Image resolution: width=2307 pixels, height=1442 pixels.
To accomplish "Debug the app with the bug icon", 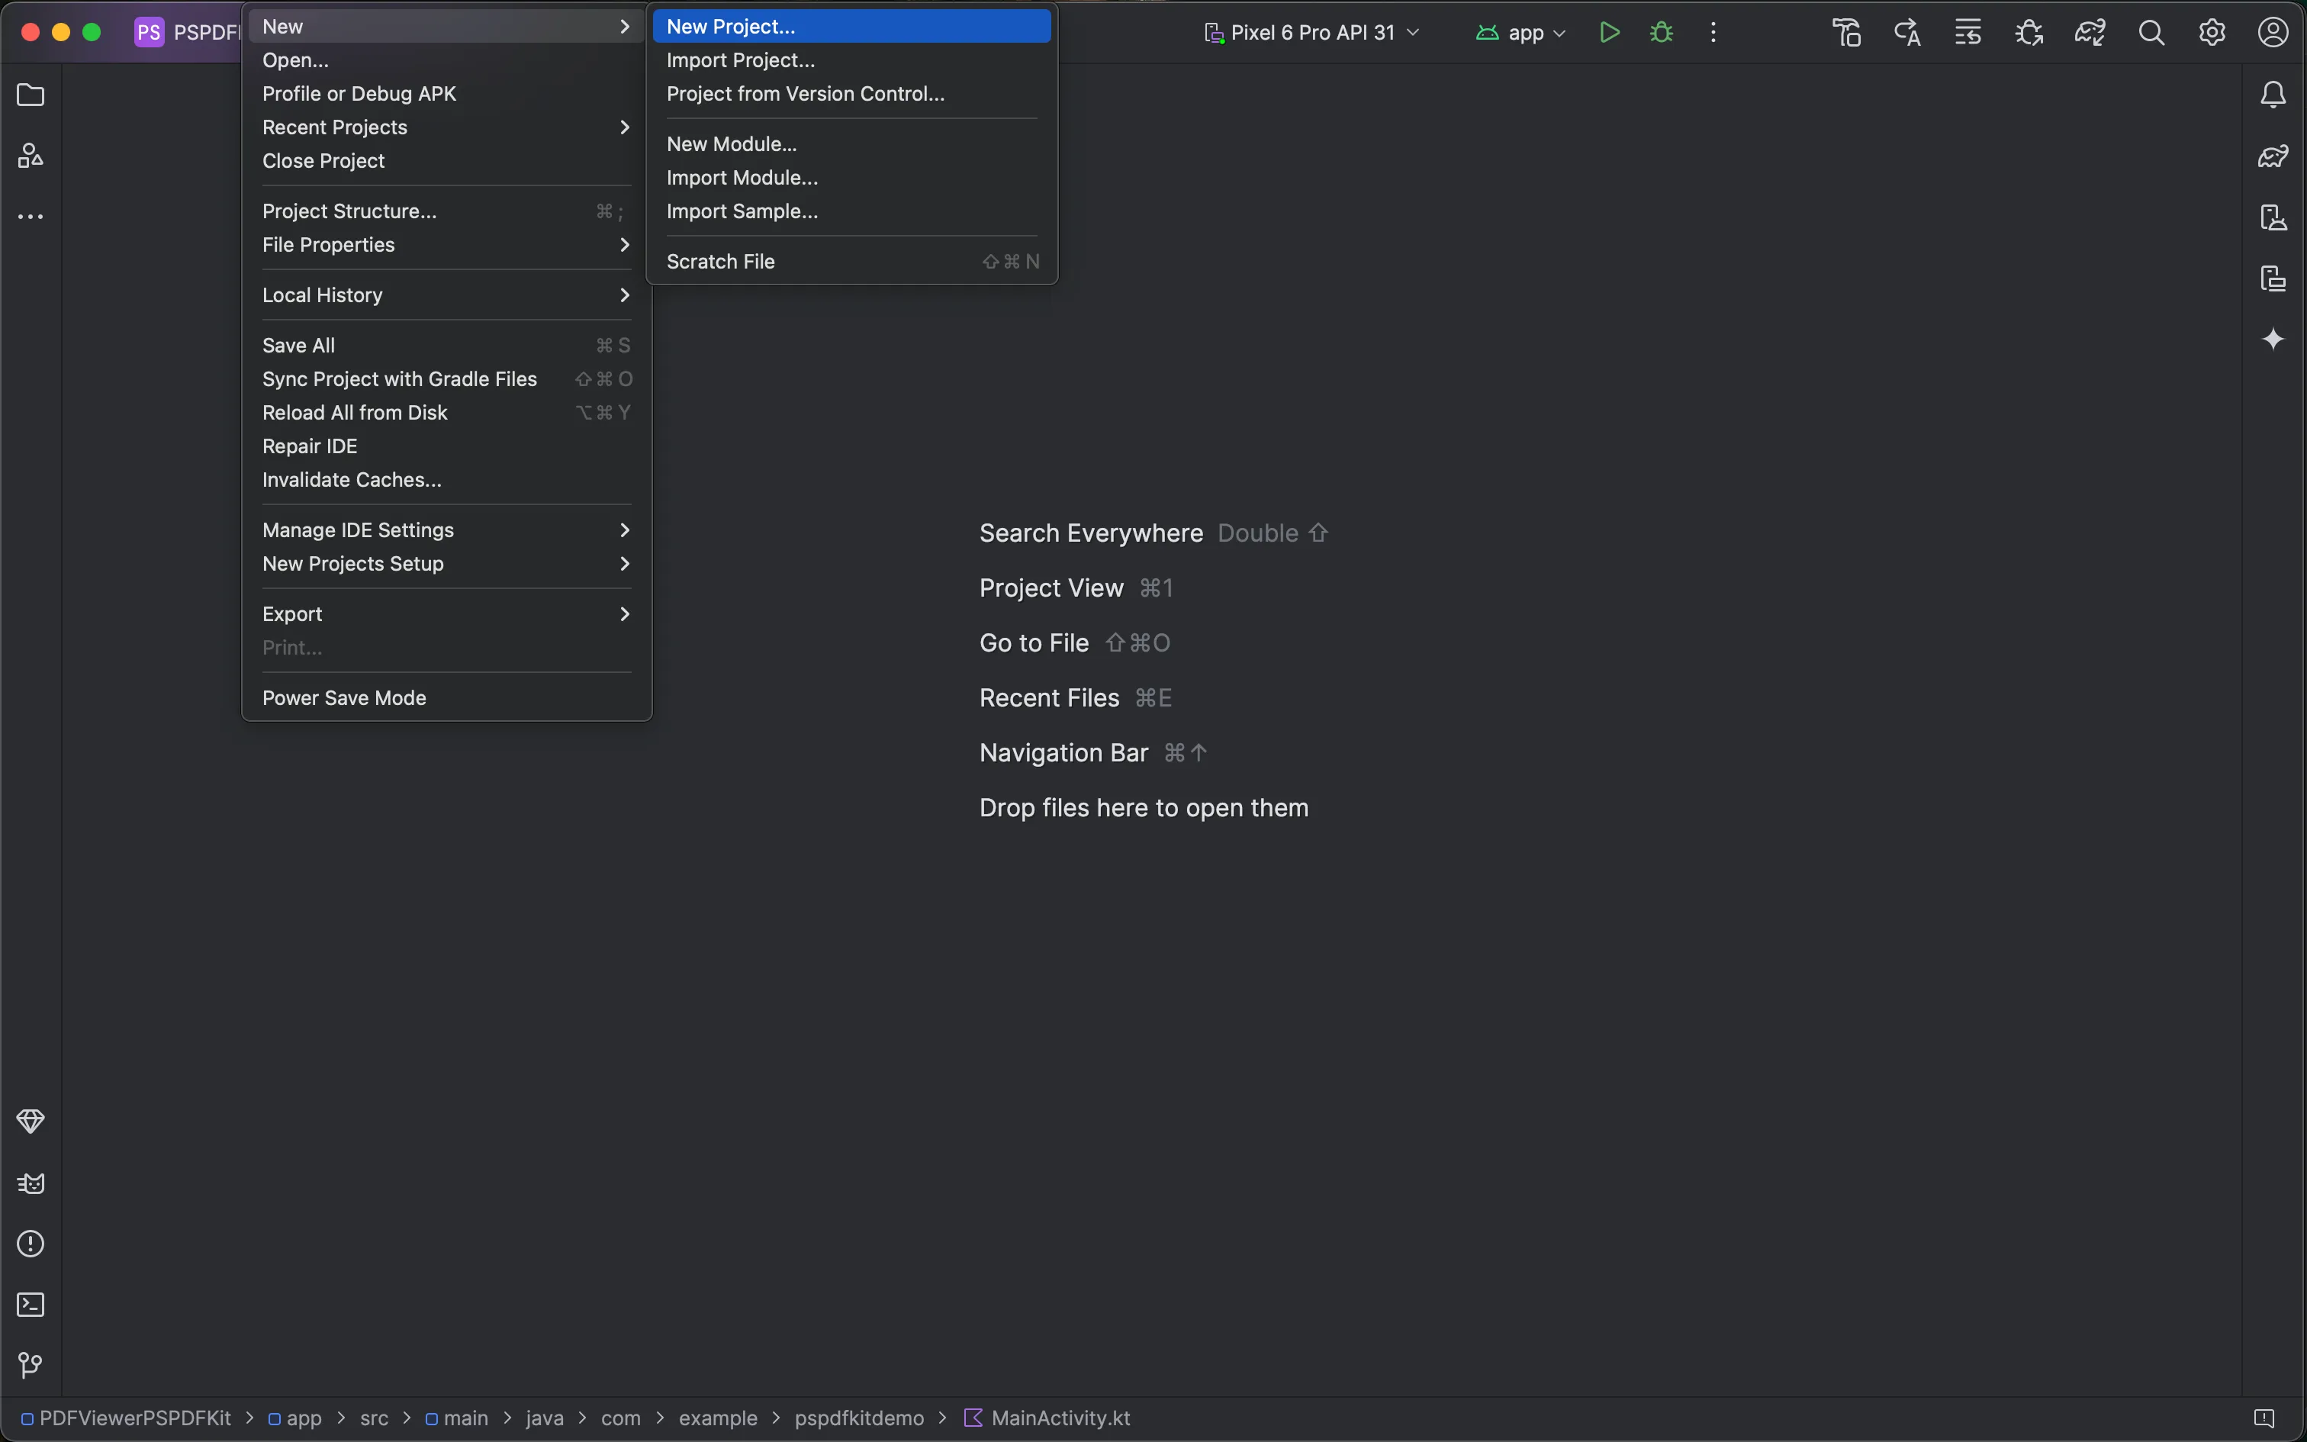I will click(1661, 31).
